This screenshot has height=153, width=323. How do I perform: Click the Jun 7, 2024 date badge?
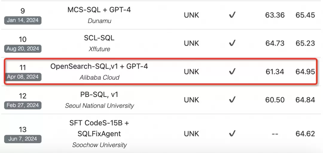coord(23,139)
